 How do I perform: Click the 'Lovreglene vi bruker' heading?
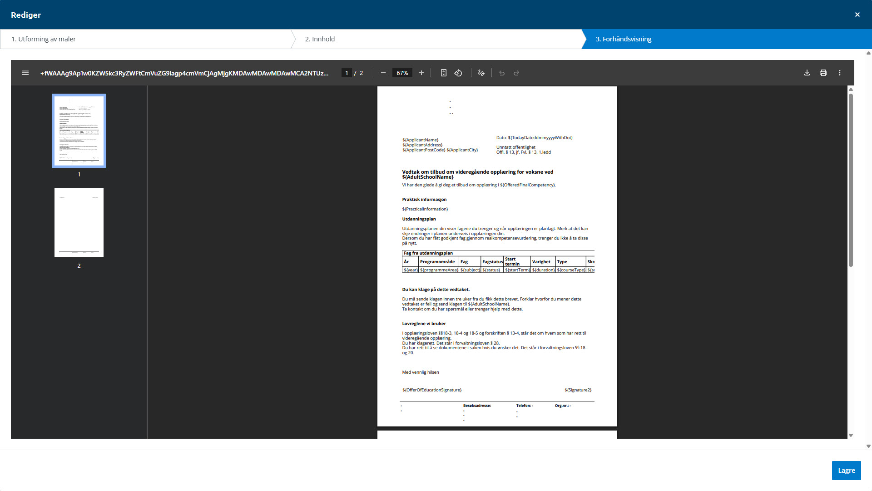[424, 324]
